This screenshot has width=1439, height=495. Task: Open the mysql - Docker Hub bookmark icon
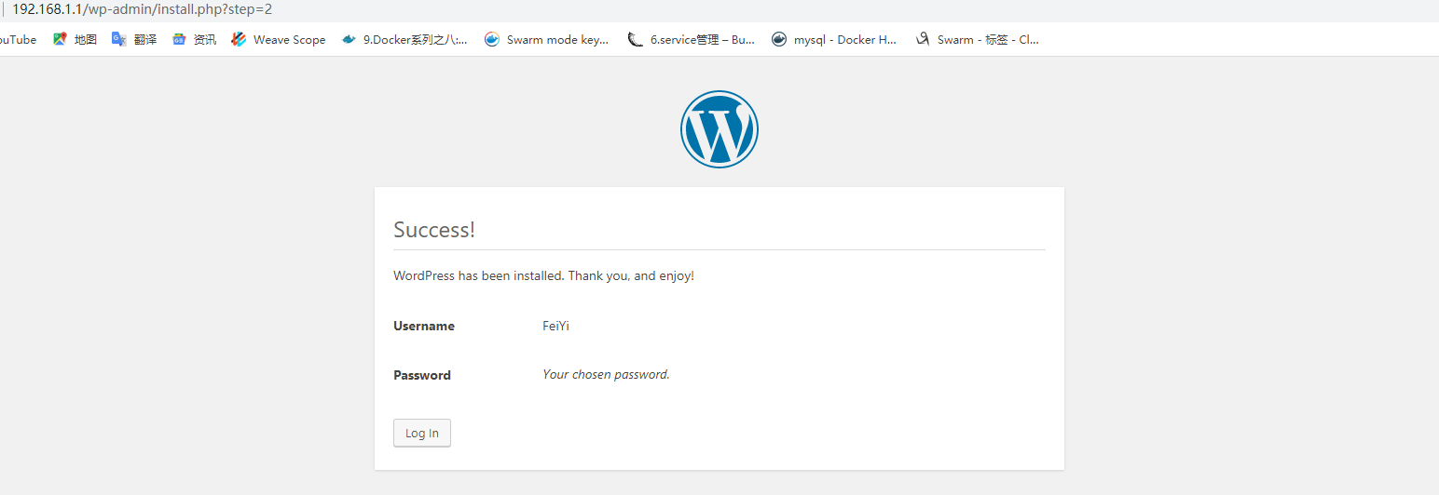click(779, 39)
